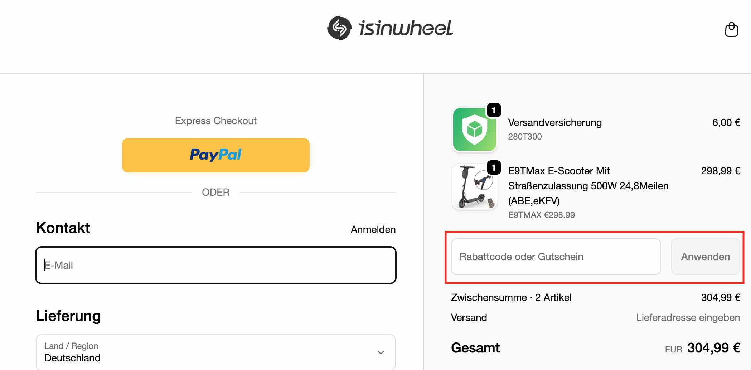Screen dimensions: 751x370
Task: Open the Anmelden sign-in option
Action: (373, 229)
